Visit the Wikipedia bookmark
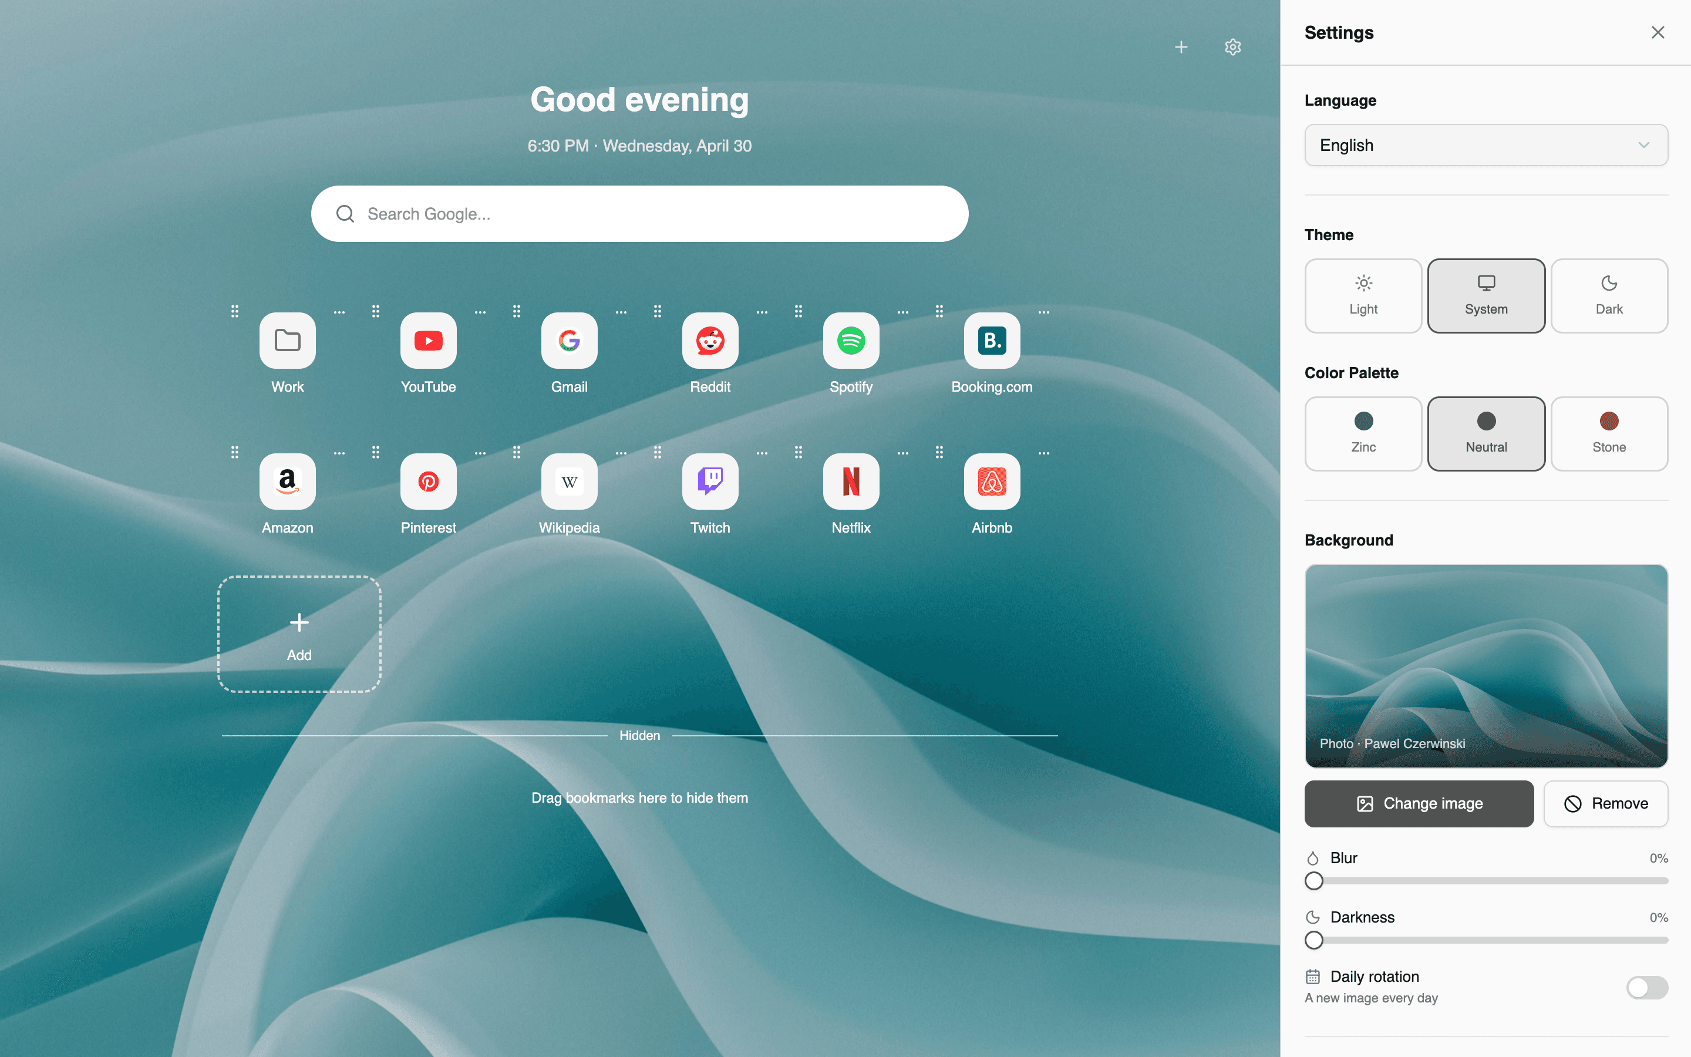Image resolution: width=1691 pixels, height=1057 pixels. [570, 482]
